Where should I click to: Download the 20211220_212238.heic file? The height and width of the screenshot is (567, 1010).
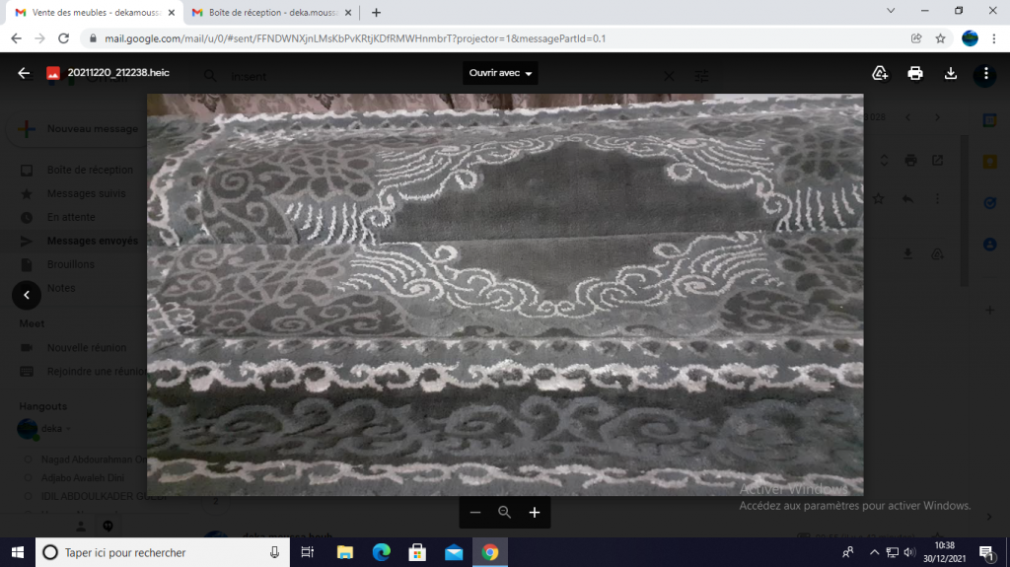951,73
